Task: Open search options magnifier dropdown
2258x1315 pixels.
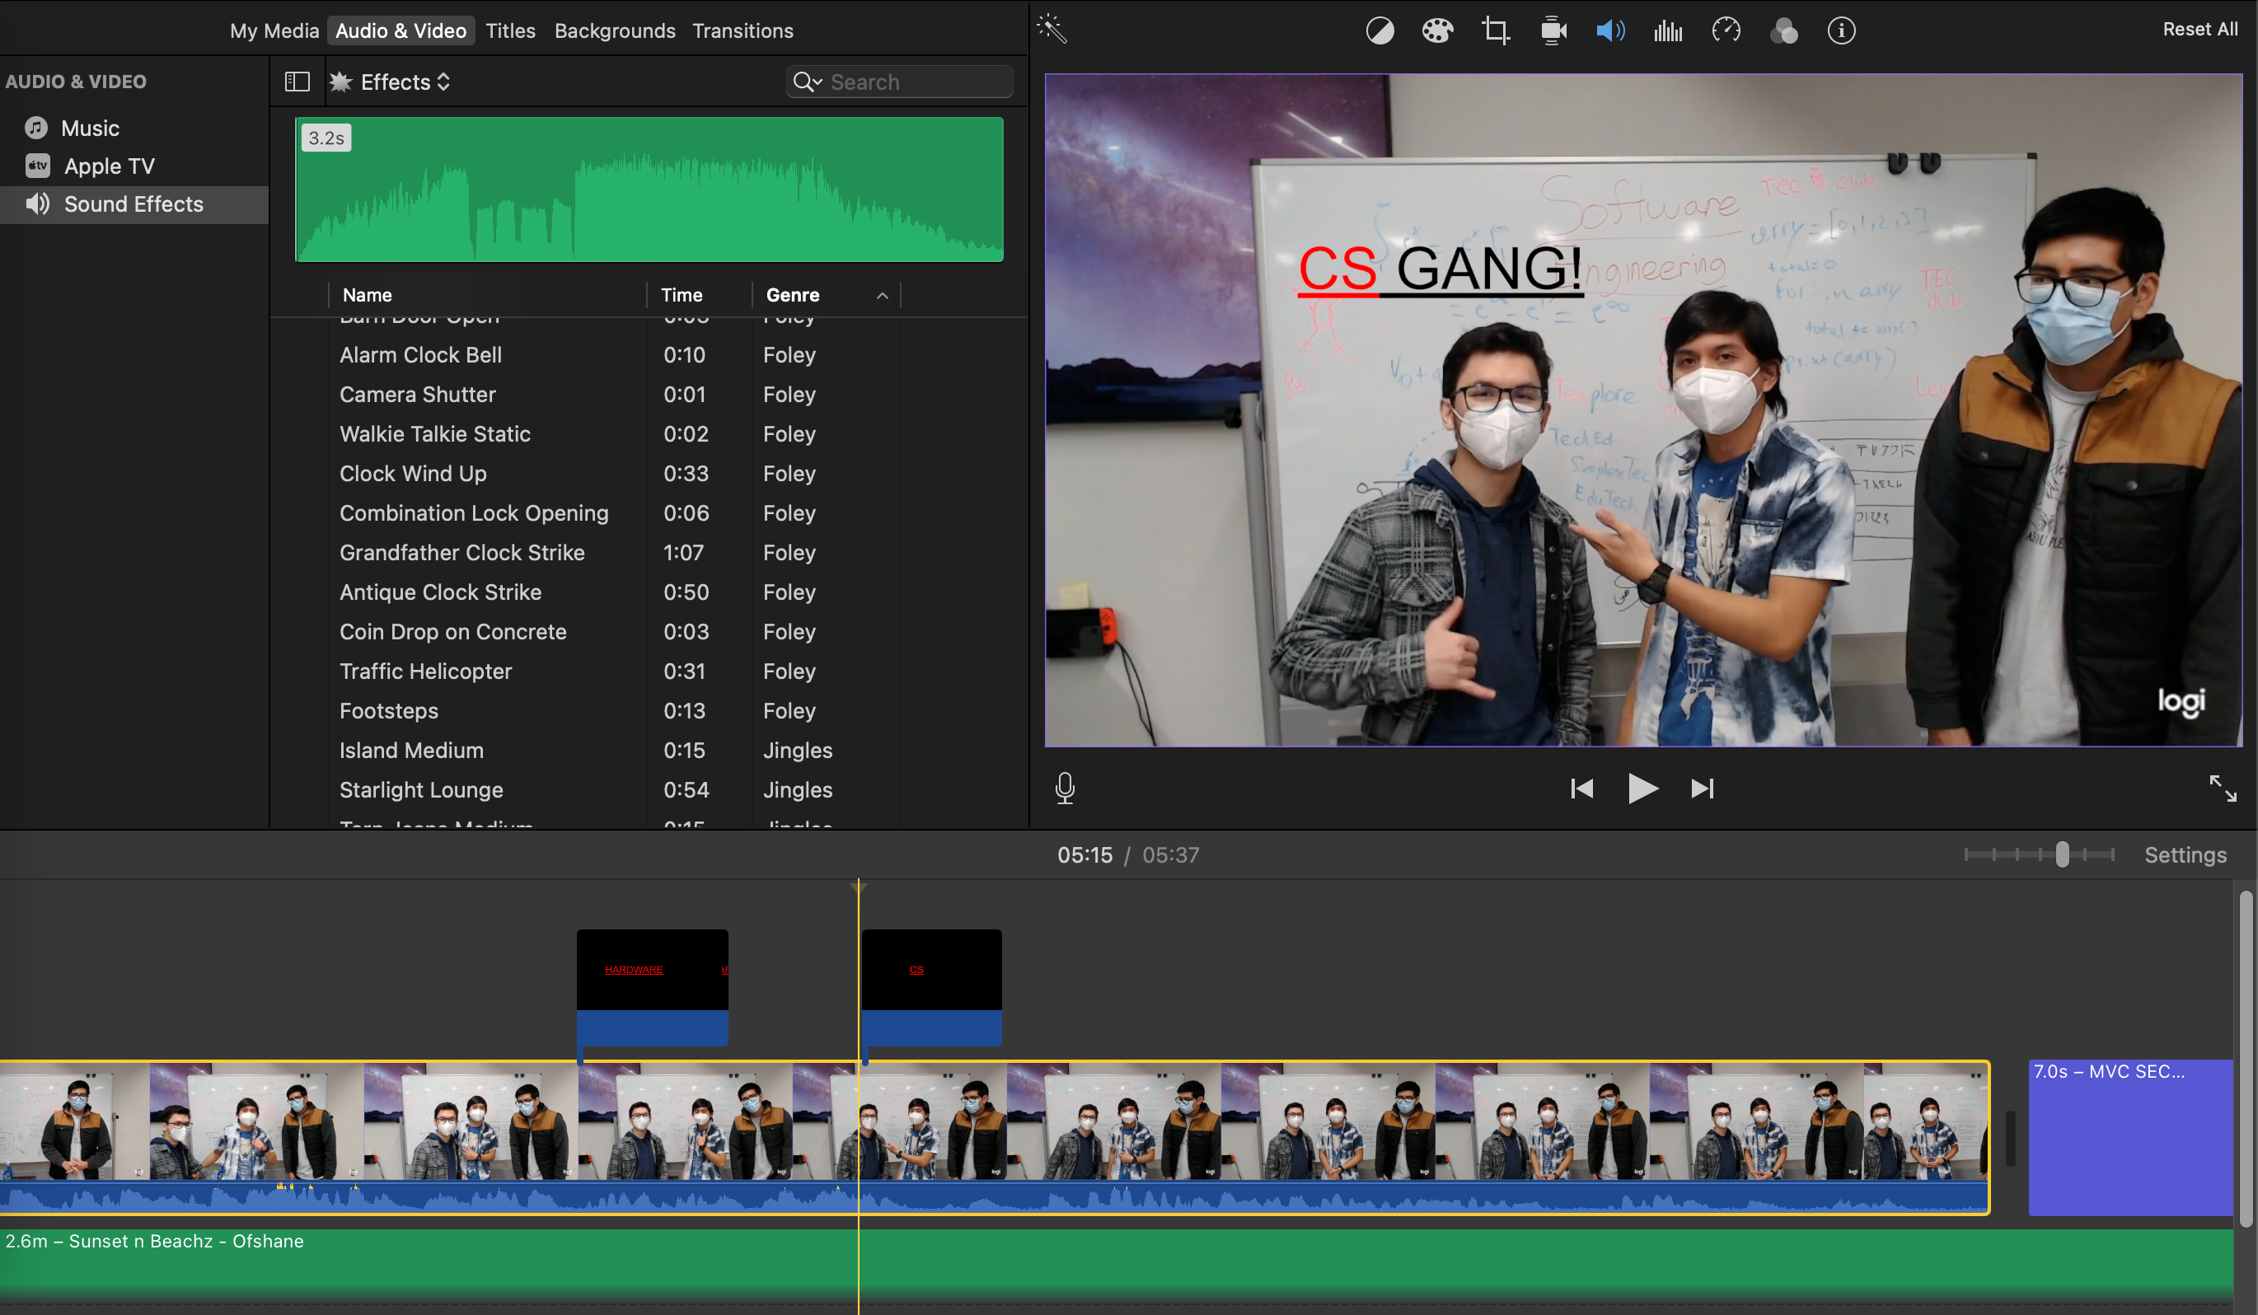Action: 808,82
